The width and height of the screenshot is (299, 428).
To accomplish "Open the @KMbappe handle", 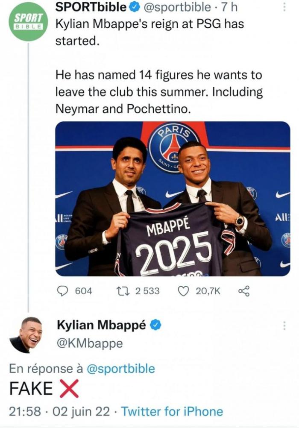I will click(x=89, y=343).
